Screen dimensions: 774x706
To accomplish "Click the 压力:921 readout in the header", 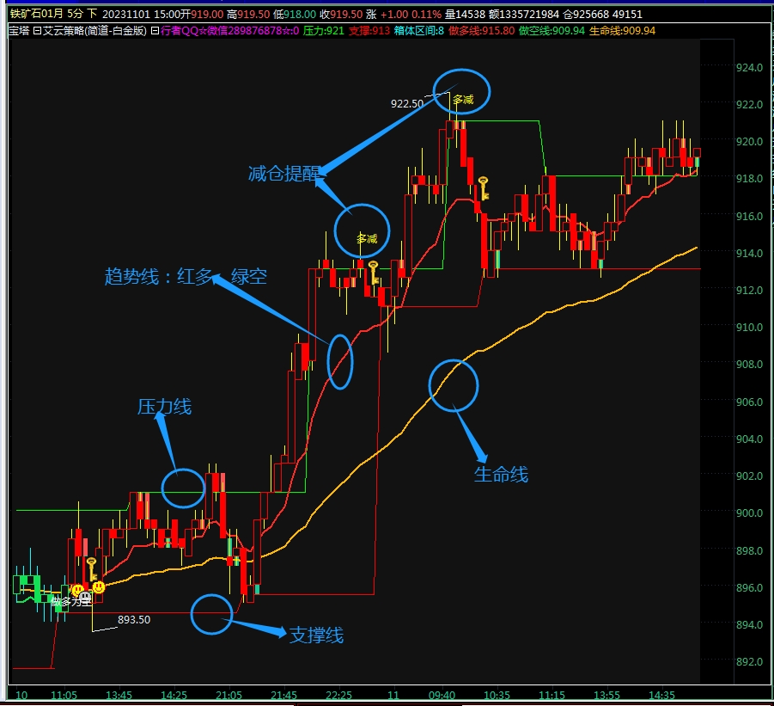I will [x=324, y=31].
